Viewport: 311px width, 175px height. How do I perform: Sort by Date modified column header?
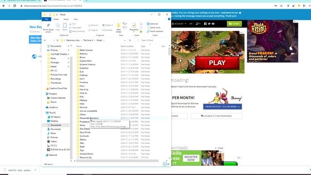[127, 46]
